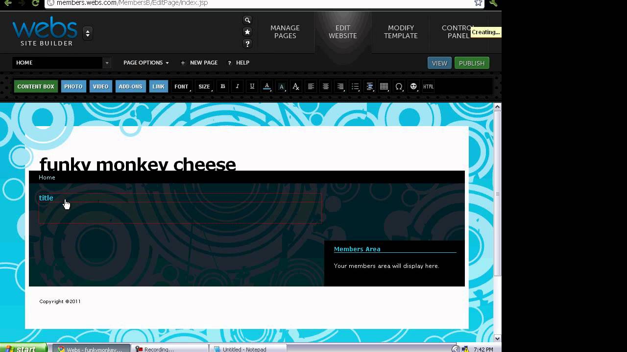The image size is (627, 352).
Task: Click the search magnifier icon in header
Action: click(x=247, y=20)
